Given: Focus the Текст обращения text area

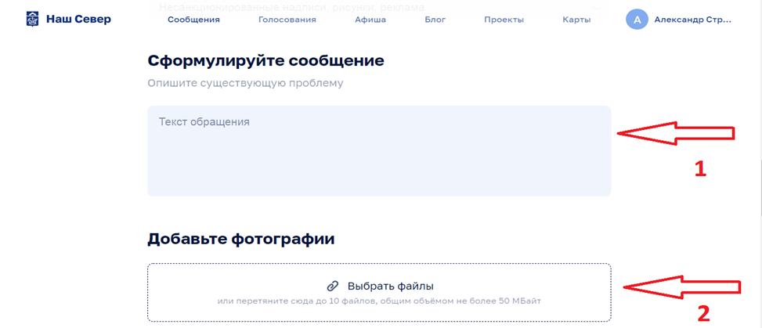Looking at the screenshot, I should pyautogui.click(x=379, y=151).
